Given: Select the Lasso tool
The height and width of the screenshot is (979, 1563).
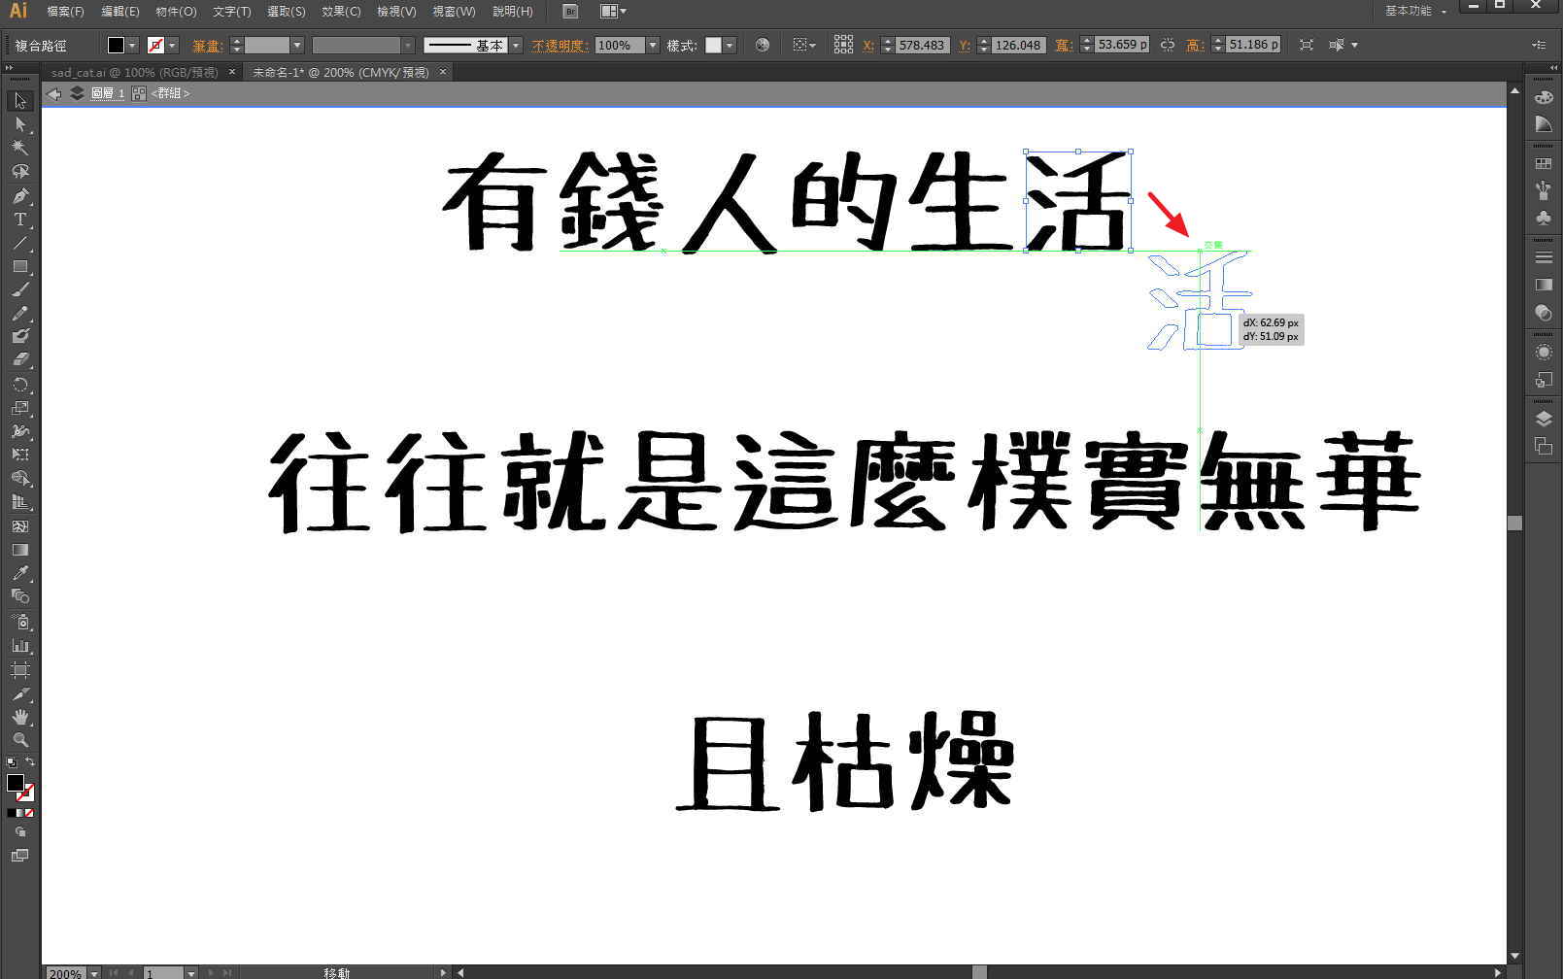Looking at the screenshot, I should coord(20,171).
